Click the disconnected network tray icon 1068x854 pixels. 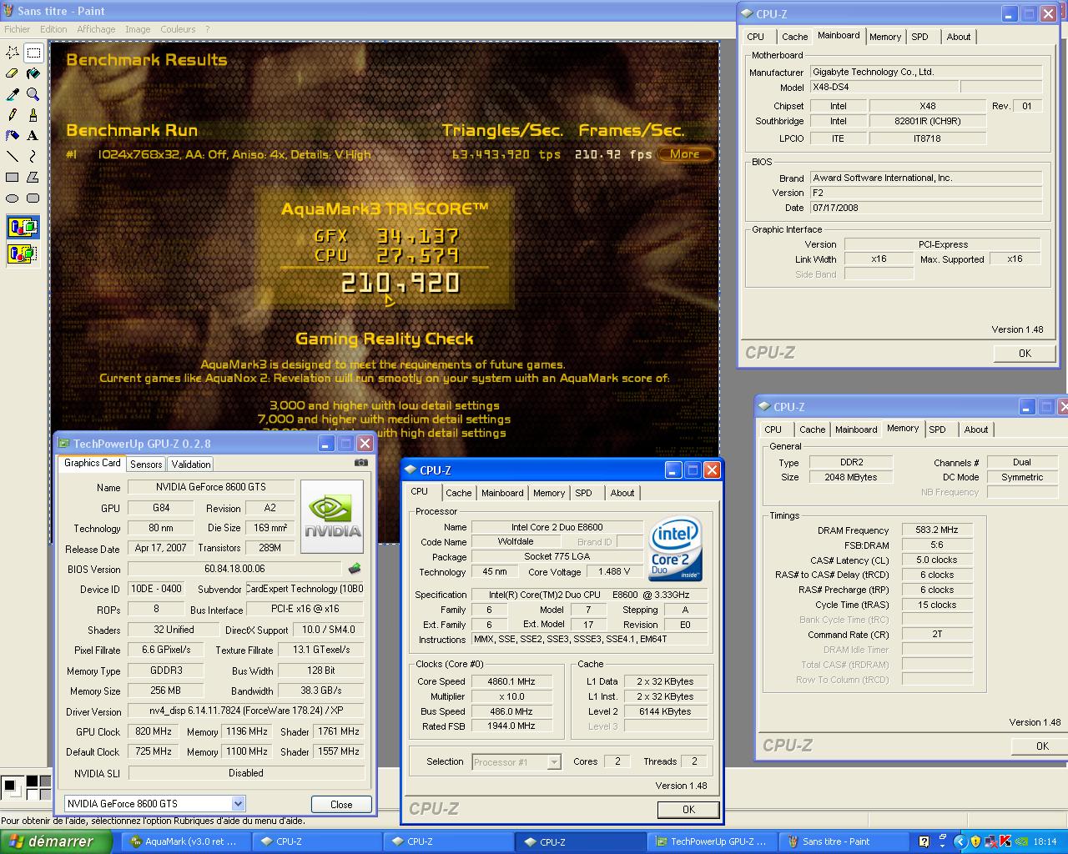point(992,841)
